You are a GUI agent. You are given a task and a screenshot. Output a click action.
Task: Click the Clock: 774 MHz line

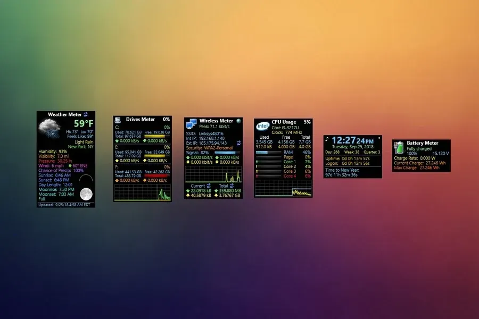(x=287, y=132)
